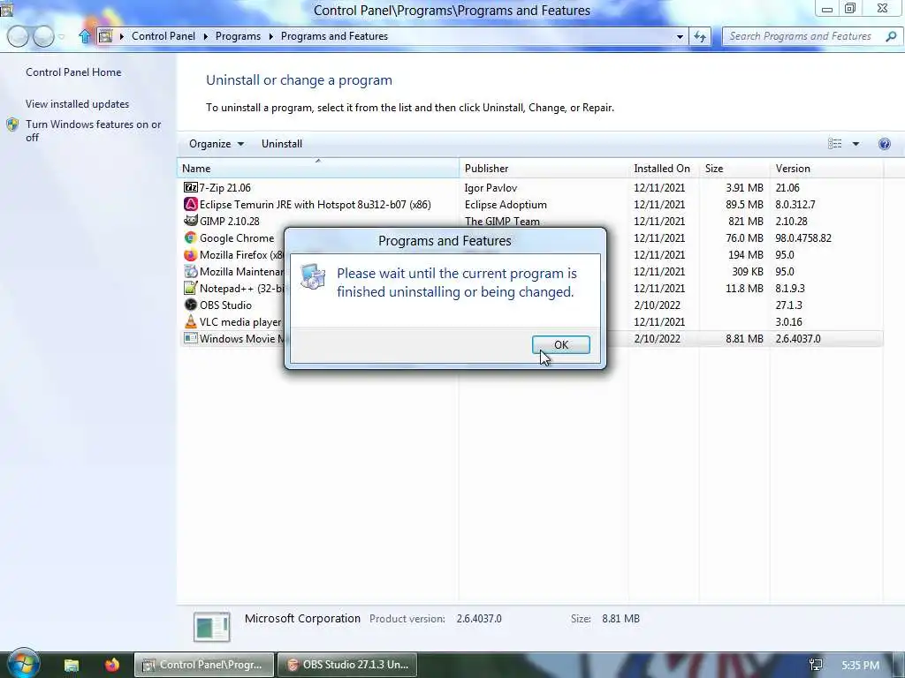Open File Explorer from the taskbar
Image resolution: width=905 pixels, height=678 pixels.
pos(71,665)
